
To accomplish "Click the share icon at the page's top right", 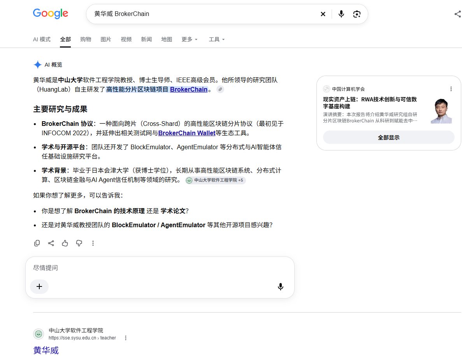I will point(458,14).
